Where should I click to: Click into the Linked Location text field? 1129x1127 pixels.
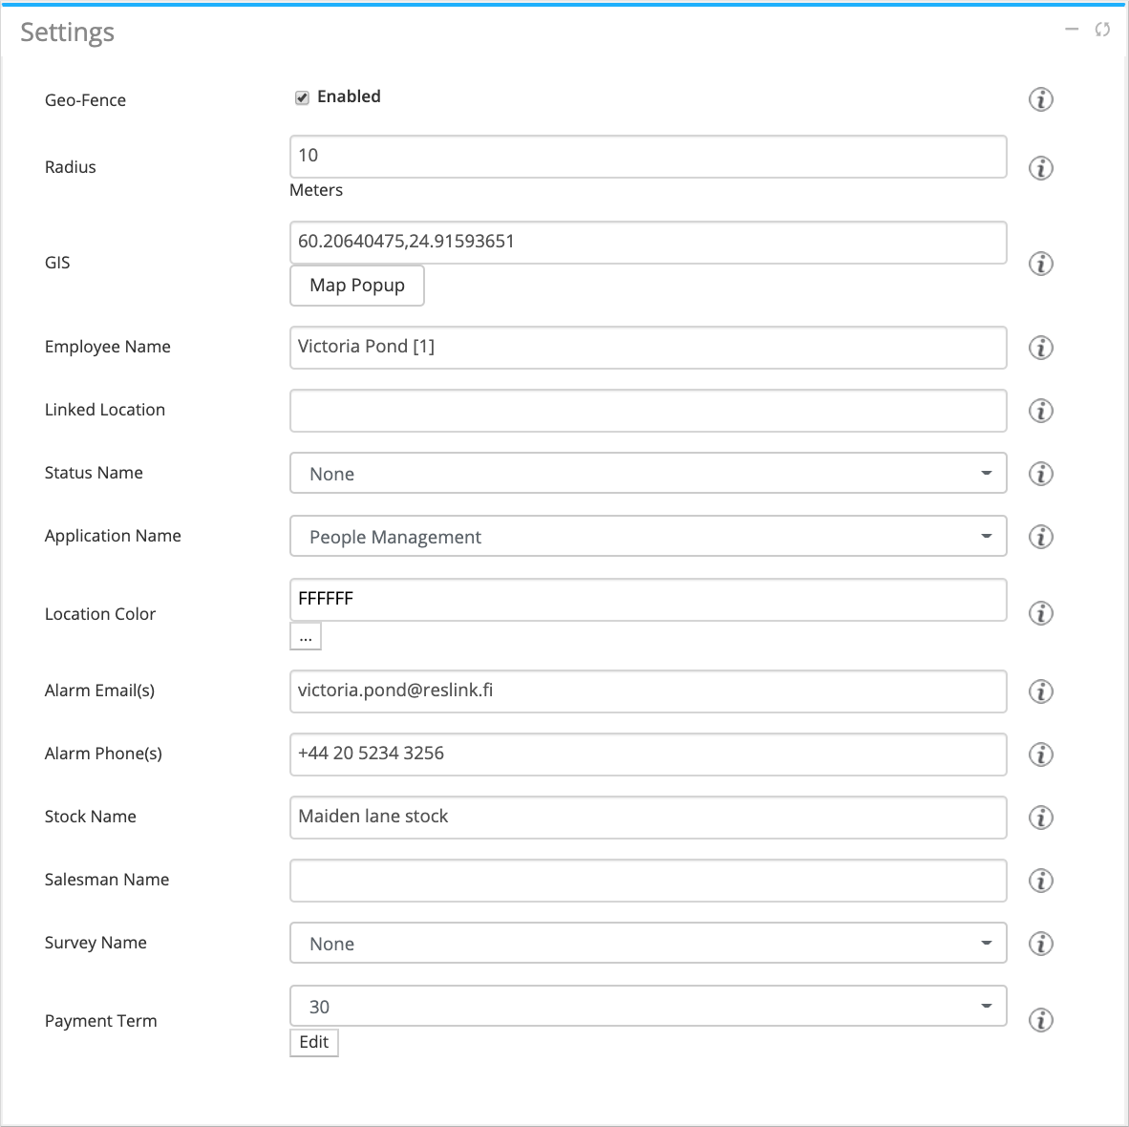pyautogui.click(x=648, y=411)
